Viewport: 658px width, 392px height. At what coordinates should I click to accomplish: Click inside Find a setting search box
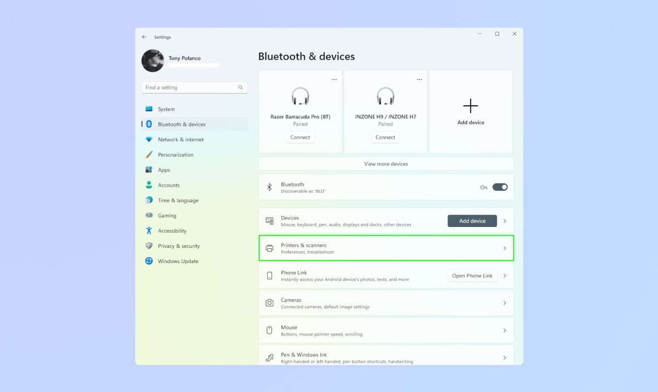(x=195, y=87)
